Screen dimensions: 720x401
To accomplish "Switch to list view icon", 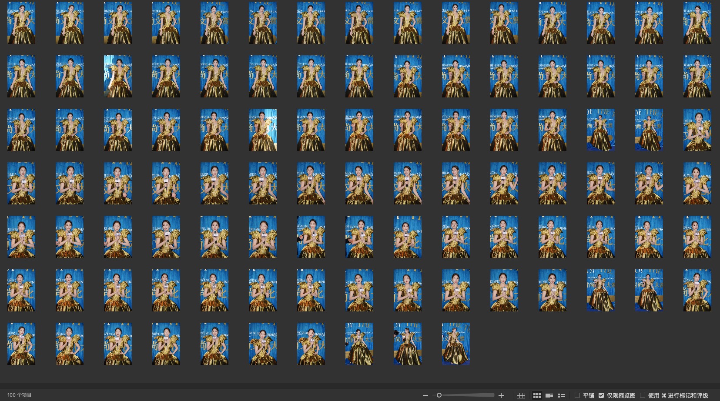I will click(562, 395).
